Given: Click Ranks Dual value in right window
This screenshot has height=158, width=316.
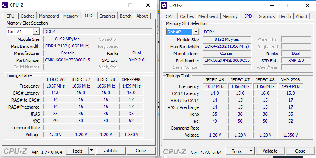Looking at the screenshot, I should 296,53.
